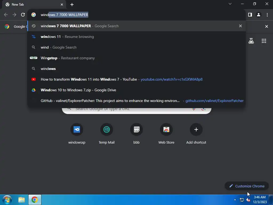
Task: Open File Explorer from the taskbar
Action: (22, 200)
